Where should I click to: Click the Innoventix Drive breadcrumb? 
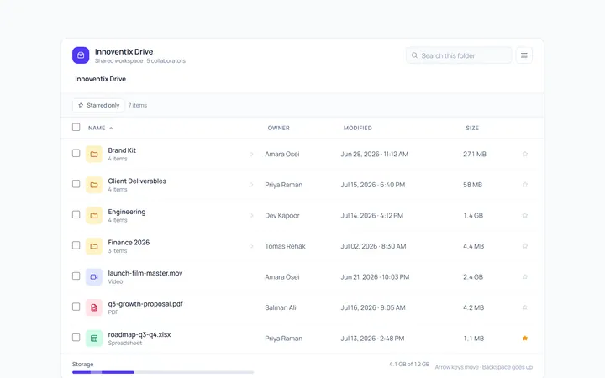(100, 79)
